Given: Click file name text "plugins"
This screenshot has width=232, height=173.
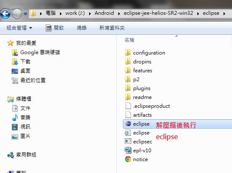Looking at the screenshot, I should [142, 88].
